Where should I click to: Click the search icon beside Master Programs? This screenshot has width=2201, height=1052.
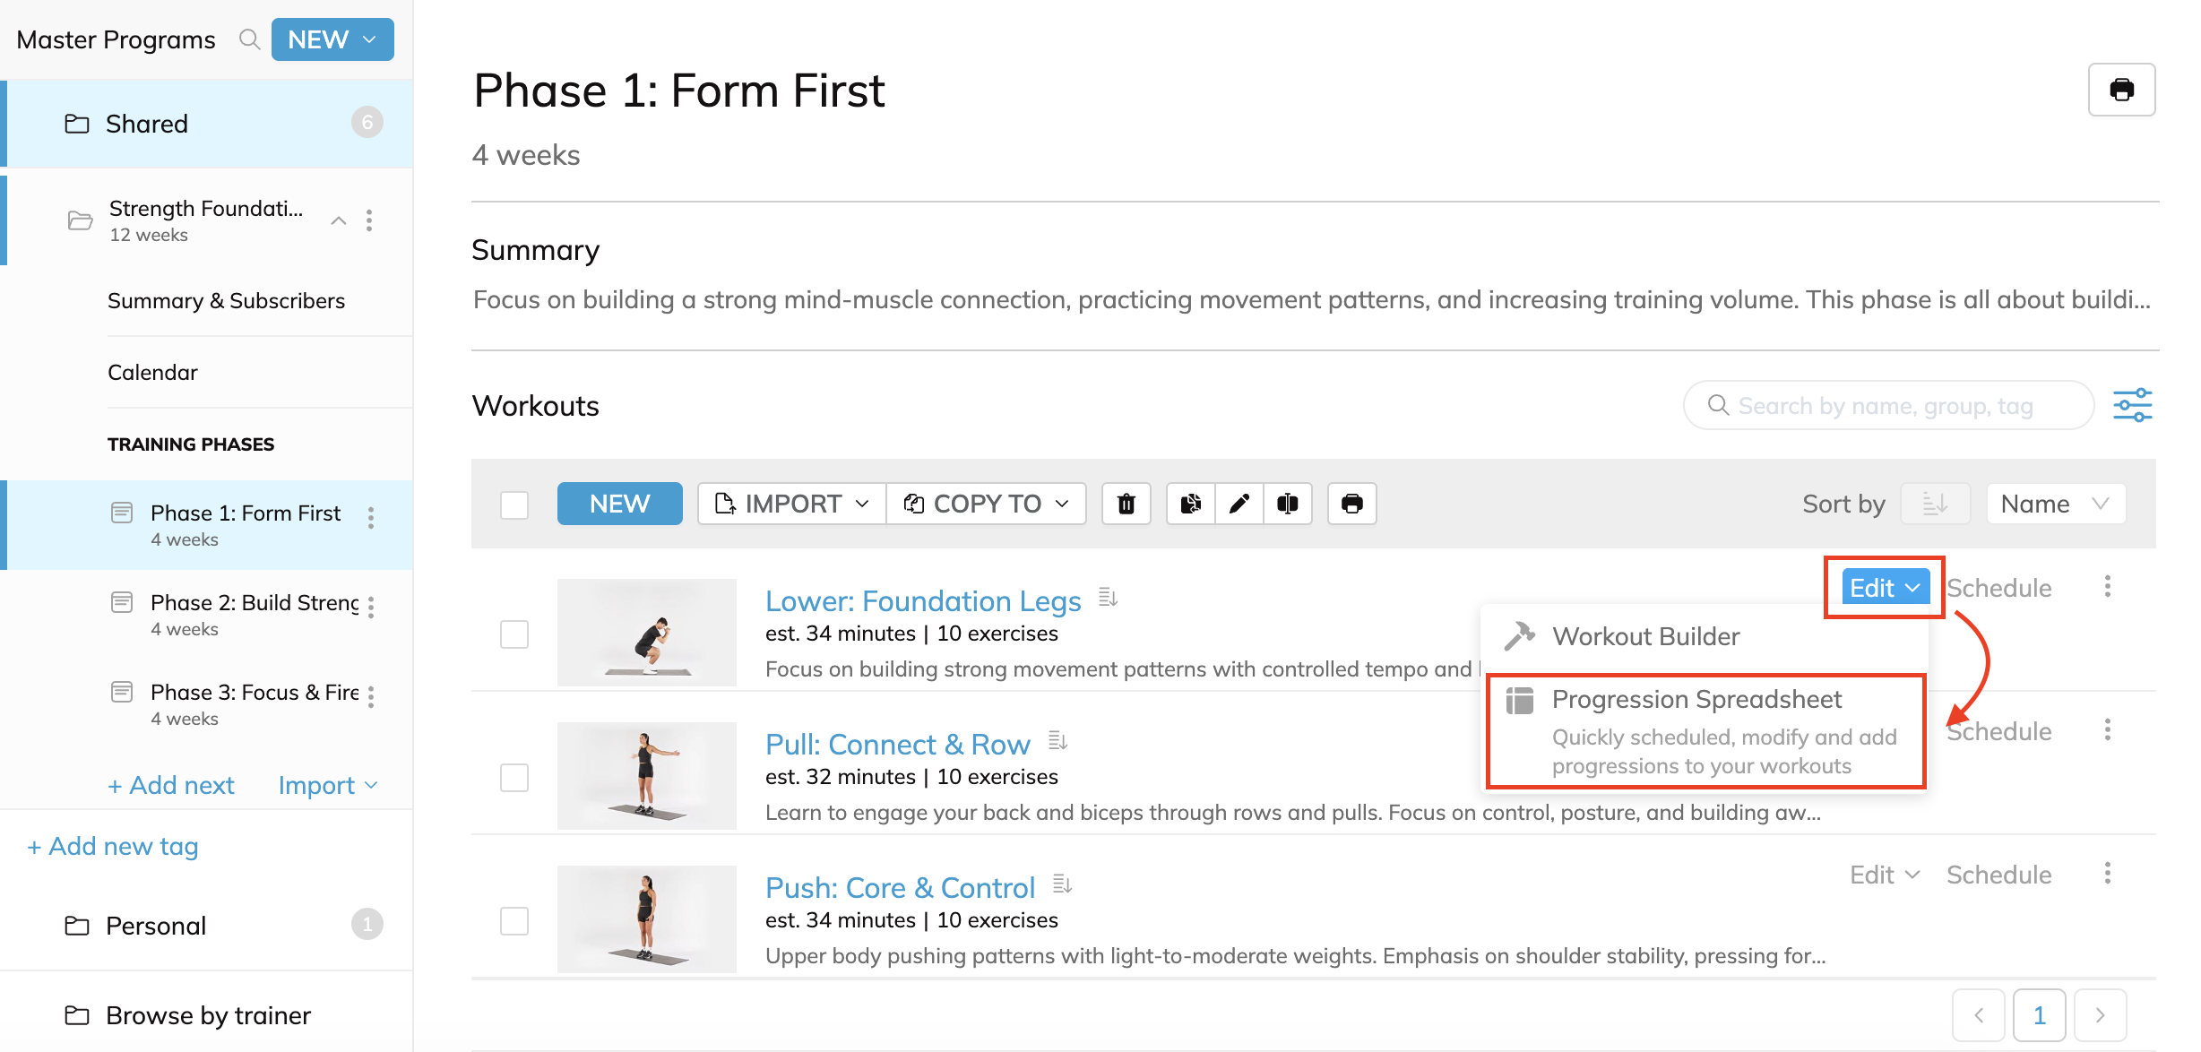tap(249, 39)
